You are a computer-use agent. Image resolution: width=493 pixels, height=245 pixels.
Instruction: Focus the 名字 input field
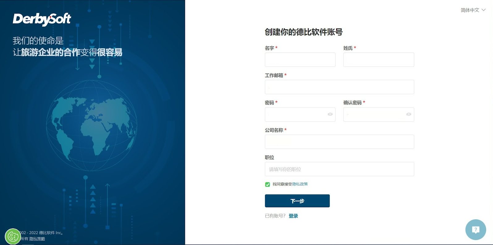[300, 60]
